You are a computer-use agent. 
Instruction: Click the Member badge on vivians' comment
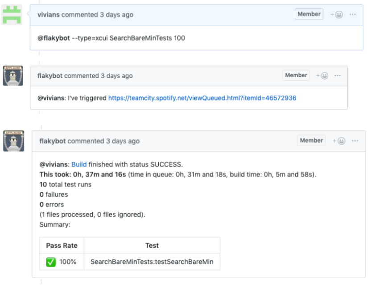click(x=309, y=14)
